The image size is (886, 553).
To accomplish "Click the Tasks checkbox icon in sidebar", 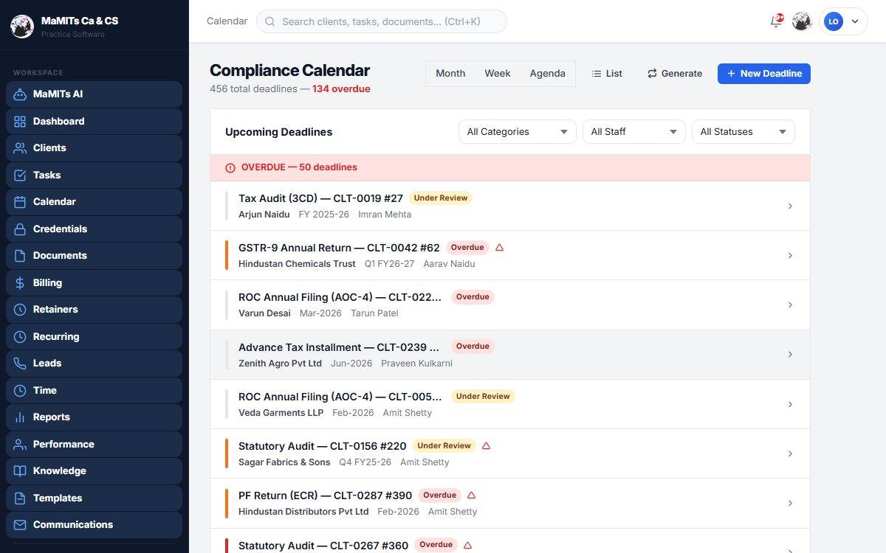I will coord(20,175).
